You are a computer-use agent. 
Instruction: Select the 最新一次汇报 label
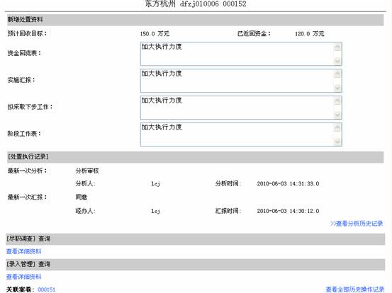tap(27, 197)
